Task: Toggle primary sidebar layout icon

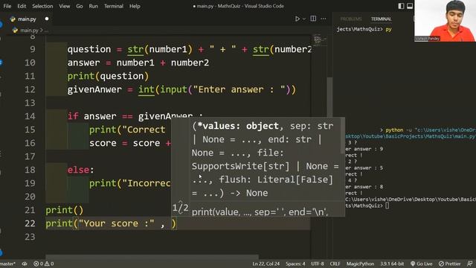Action: (401, 6)
